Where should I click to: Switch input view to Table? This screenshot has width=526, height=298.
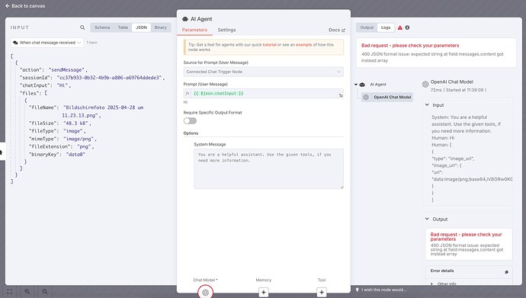tap(123, 27)
